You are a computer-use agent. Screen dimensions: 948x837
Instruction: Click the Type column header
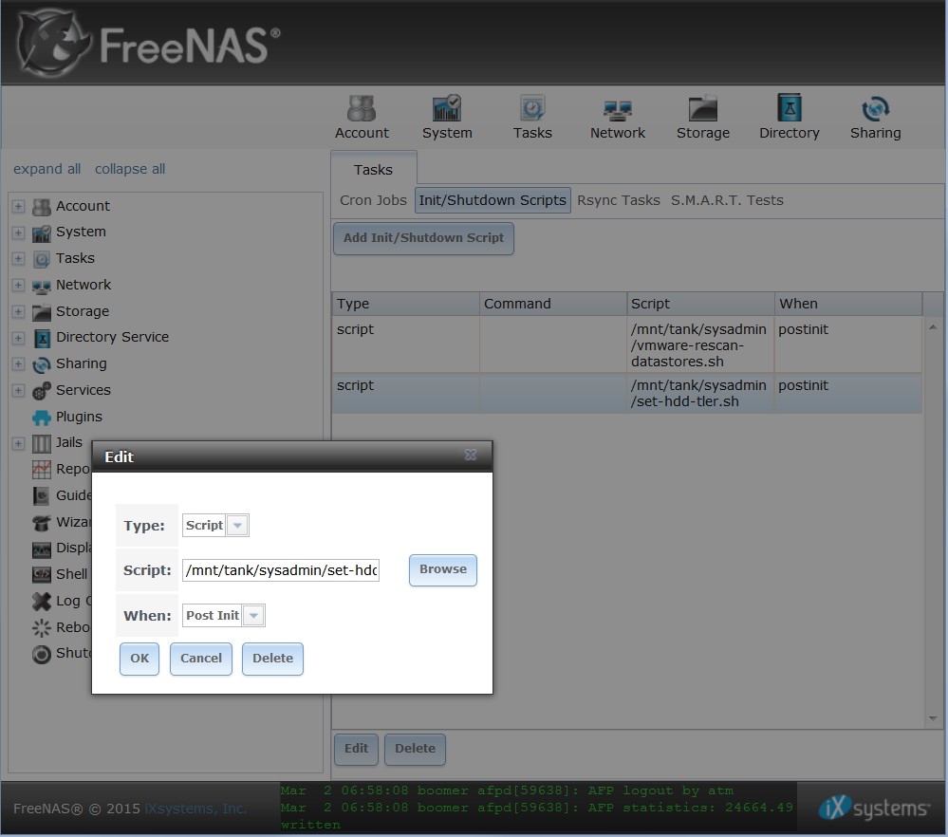[x=406, y=304]
